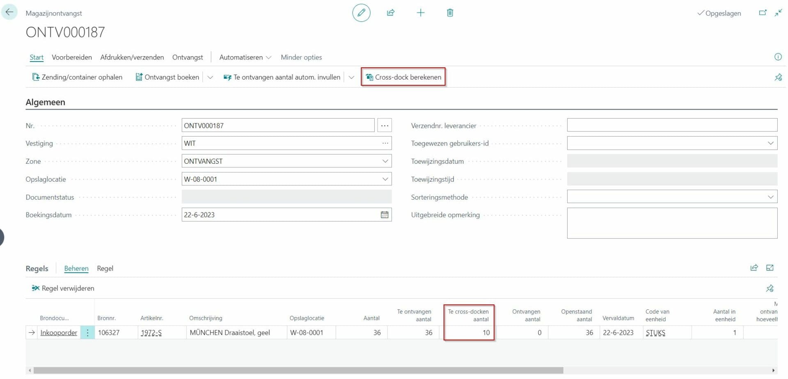Open the Automatiseren menu
Image resolution: width=788 pixels, height=379 pixels.
coord(245,57)
